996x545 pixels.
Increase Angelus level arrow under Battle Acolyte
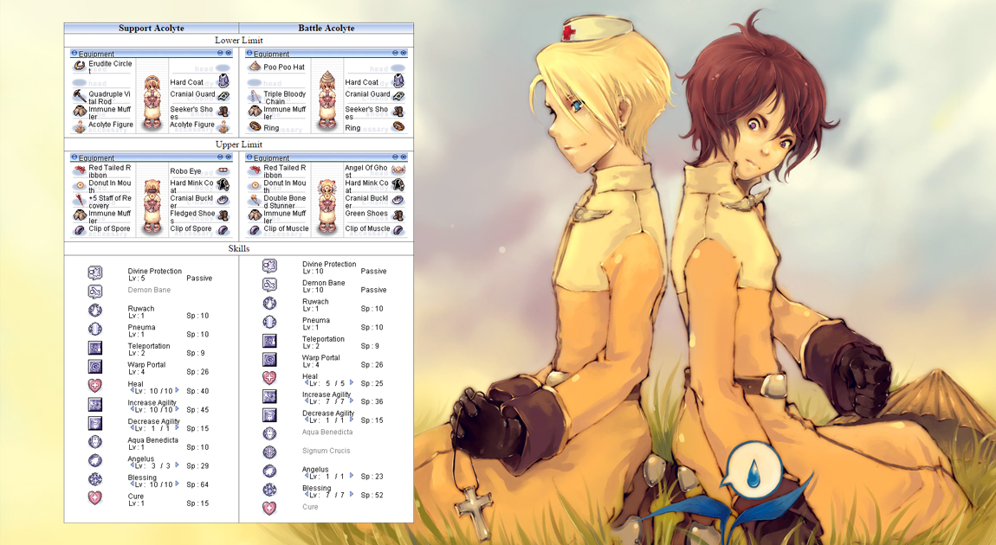pos(352,475)
